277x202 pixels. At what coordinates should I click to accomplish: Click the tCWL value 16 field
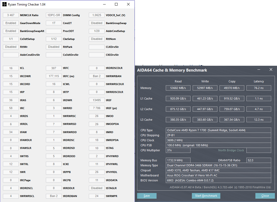(54, 84)
